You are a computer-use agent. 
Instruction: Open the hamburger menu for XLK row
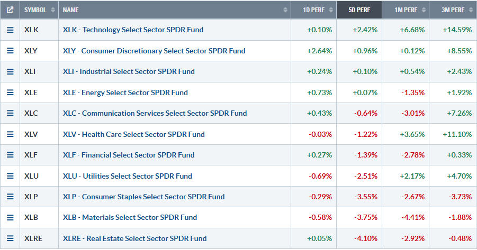(10, 30)
